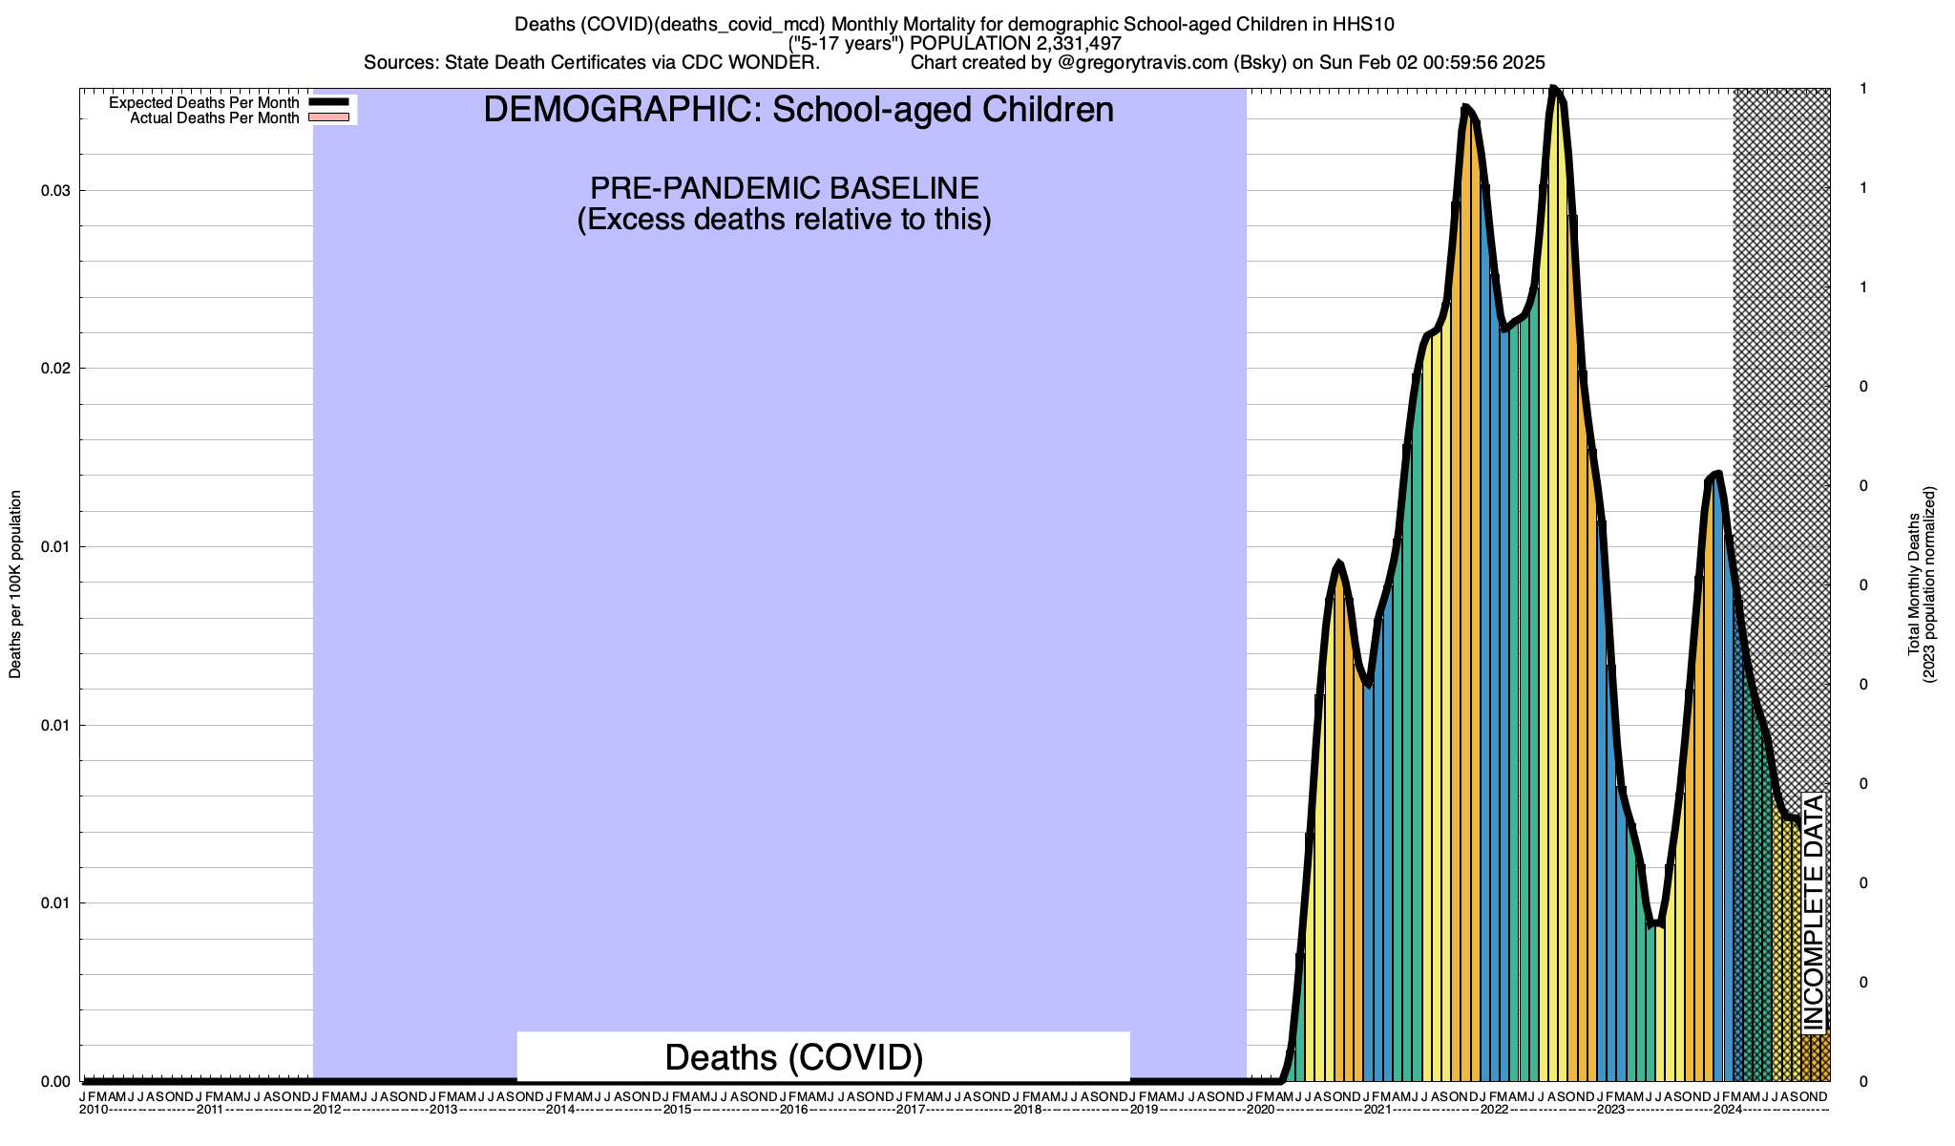Click the @gregorytravis.com credit in header

[x=1143, y=63]
